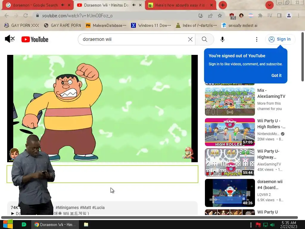Switch to the doraemon - Google Search tab

pos(35,5)
